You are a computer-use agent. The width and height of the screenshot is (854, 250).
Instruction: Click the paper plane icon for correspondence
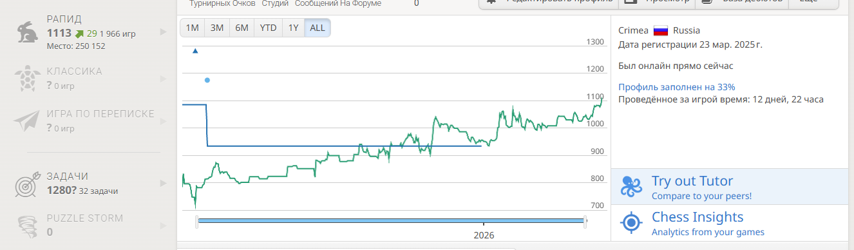point(27,121)
